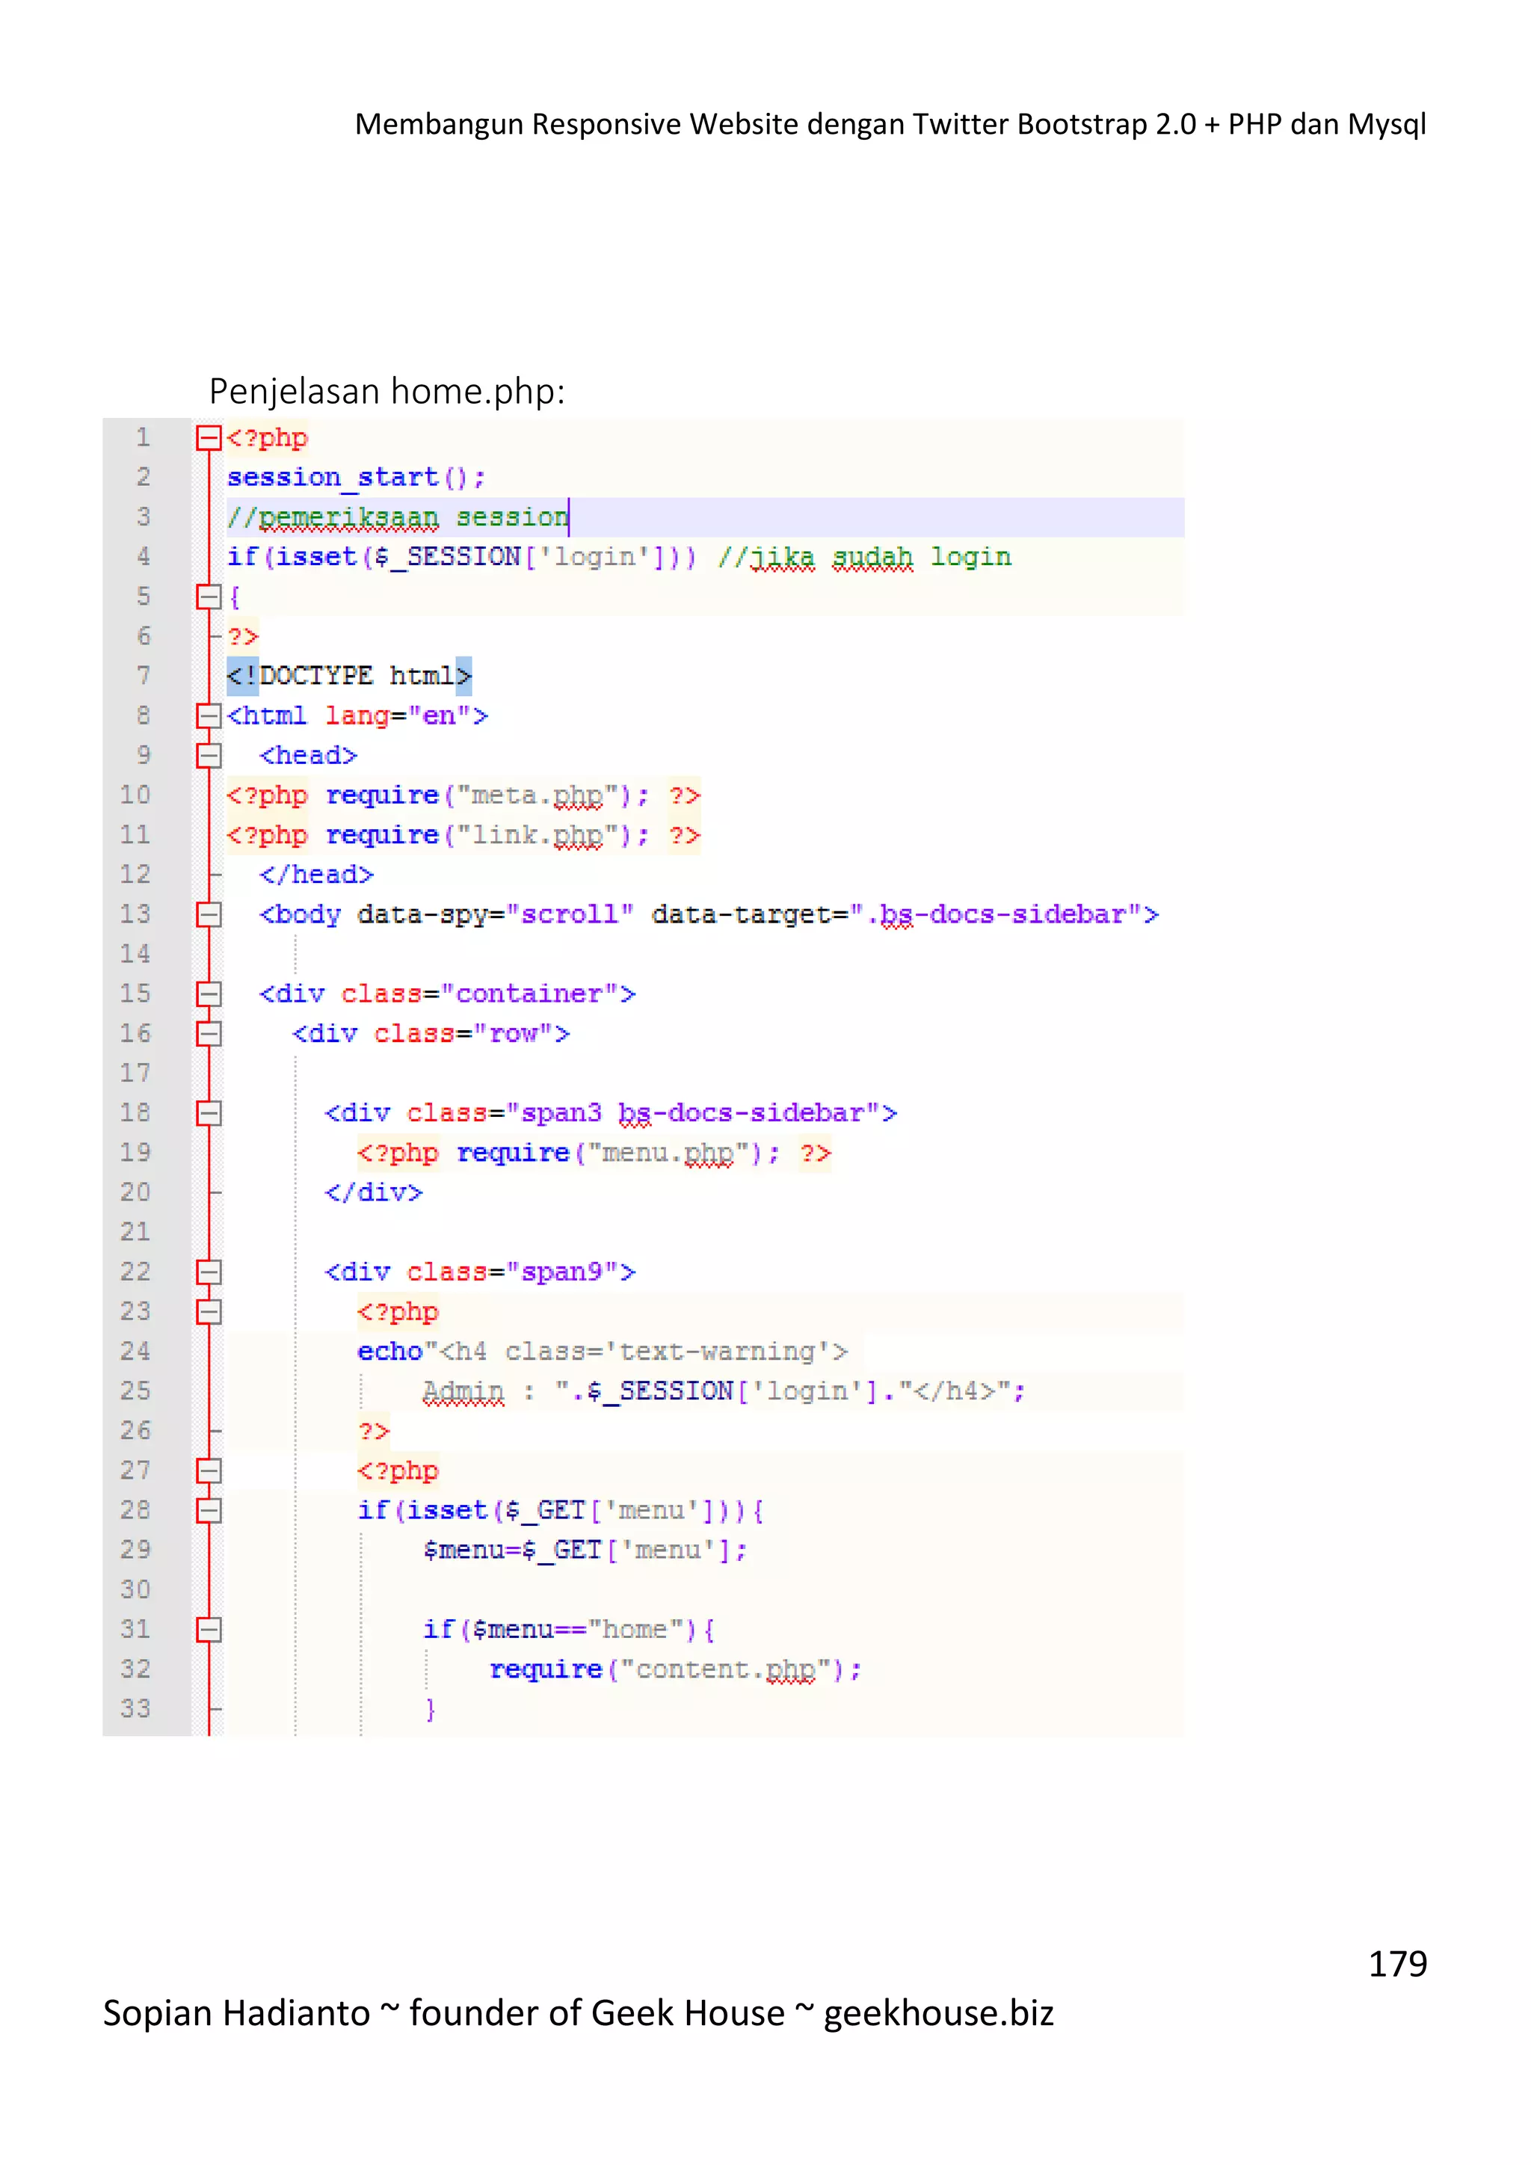Collapse the <?php fold at line 23
The image size is (1531, 2165).
tap(209, 1312)
